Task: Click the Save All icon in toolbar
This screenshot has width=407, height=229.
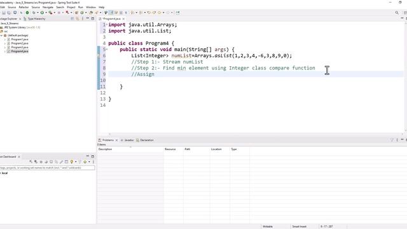Action: (x=9, y=13)
